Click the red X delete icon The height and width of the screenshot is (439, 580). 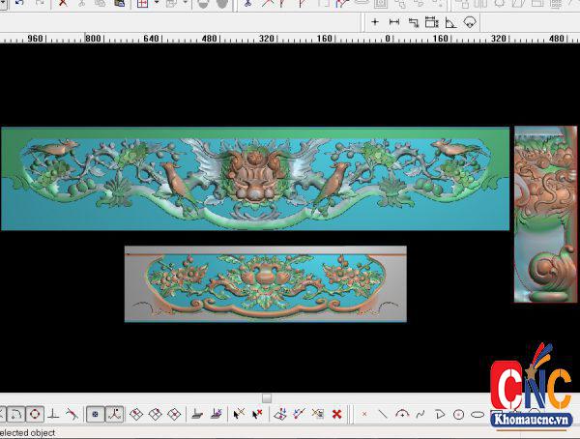[336, 414]
